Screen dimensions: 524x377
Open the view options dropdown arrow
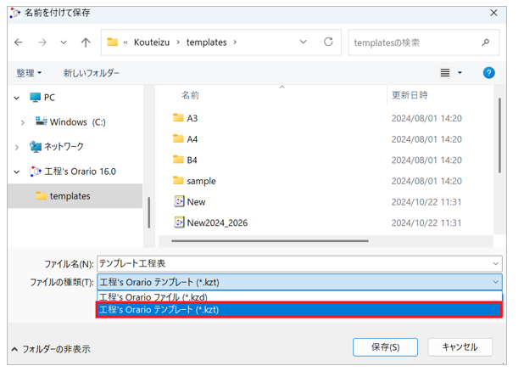tap(460, 72)
